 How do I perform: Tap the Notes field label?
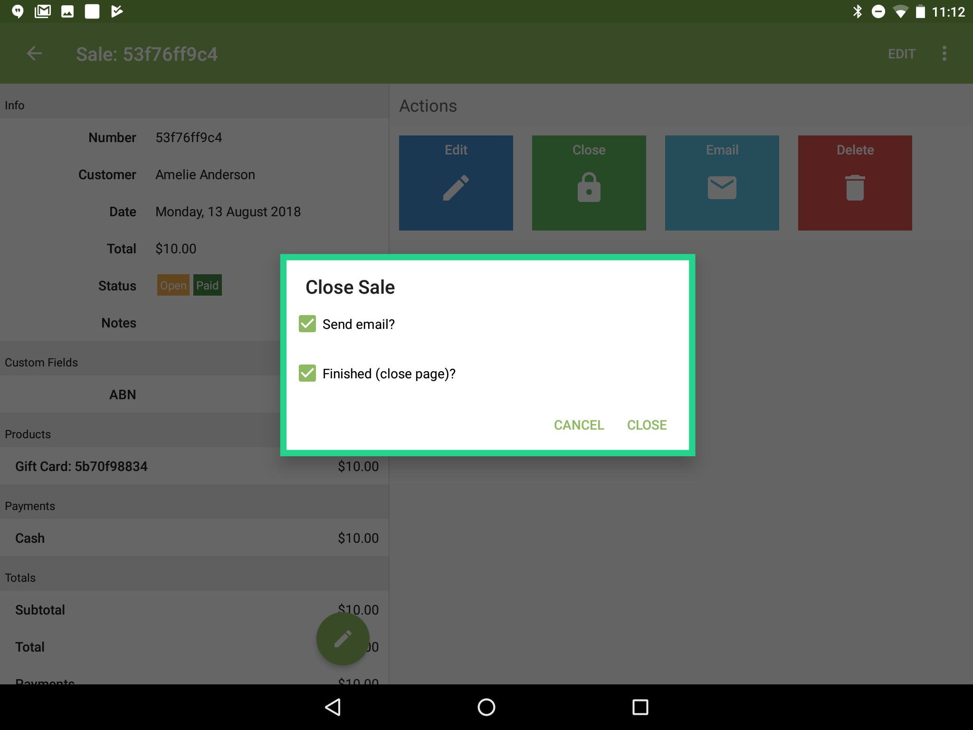(x=119, y=323)
